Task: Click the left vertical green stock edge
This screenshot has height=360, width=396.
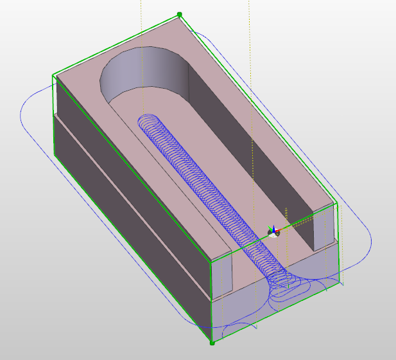Action: 53,116
